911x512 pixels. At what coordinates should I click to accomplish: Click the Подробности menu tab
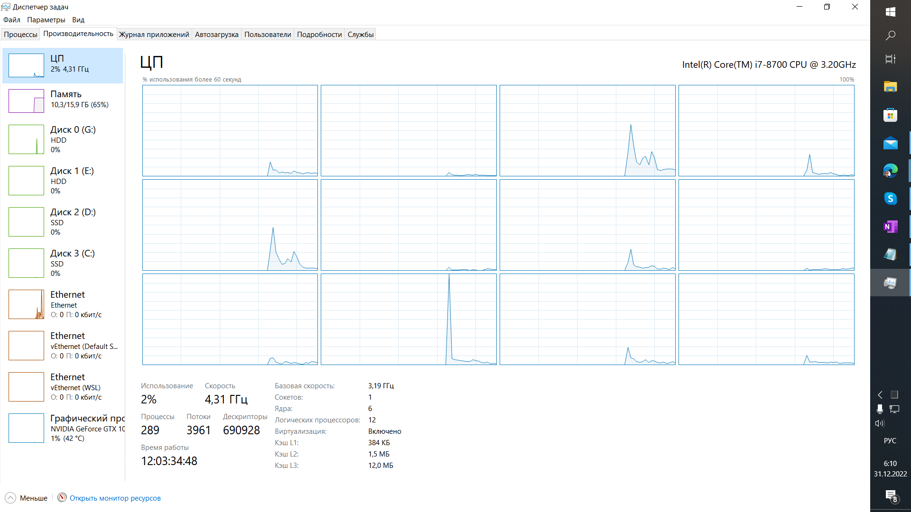click(319, 35)
